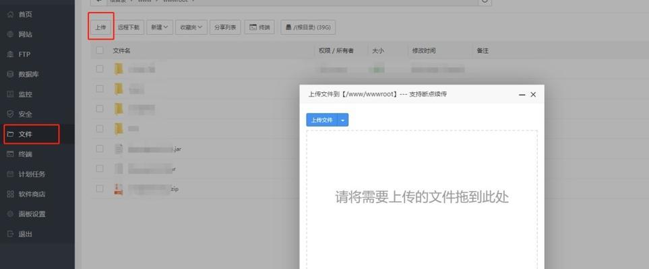This screenshot has width=649, height=269.
Task: Minimize the upload dialog
Action: (x=522, y=95)
